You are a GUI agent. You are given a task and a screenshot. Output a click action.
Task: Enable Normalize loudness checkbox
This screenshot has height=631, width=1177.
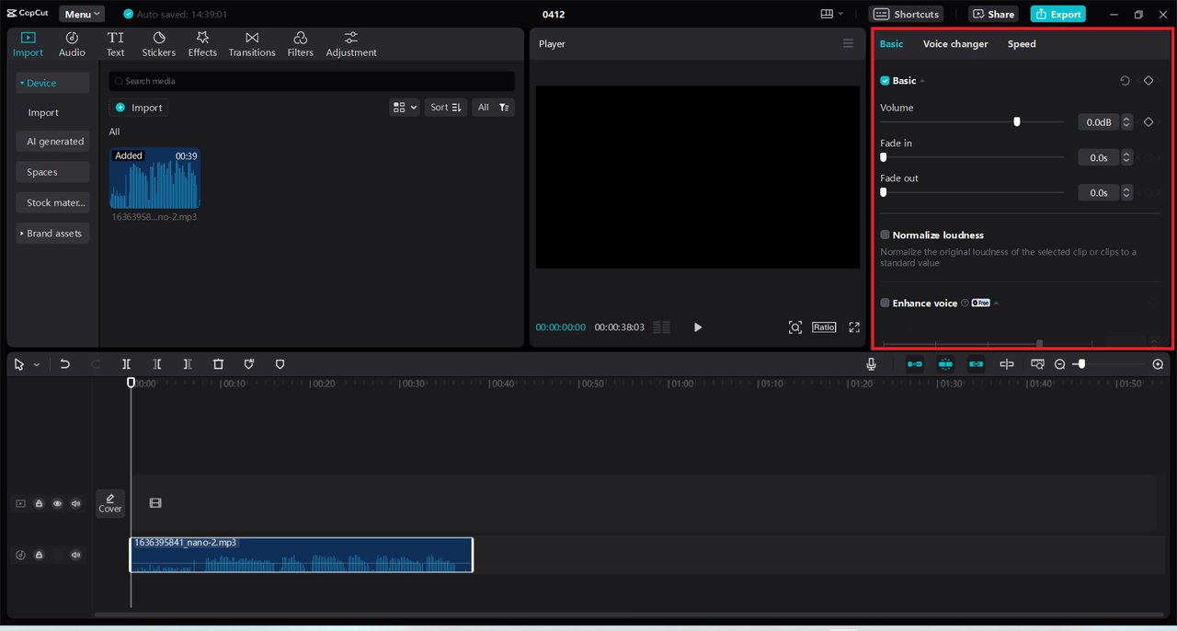(885, 235)
